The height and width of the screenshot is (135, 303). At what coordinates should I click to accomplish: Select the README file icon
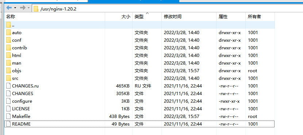pyautogui.click(x=8, y=124)
